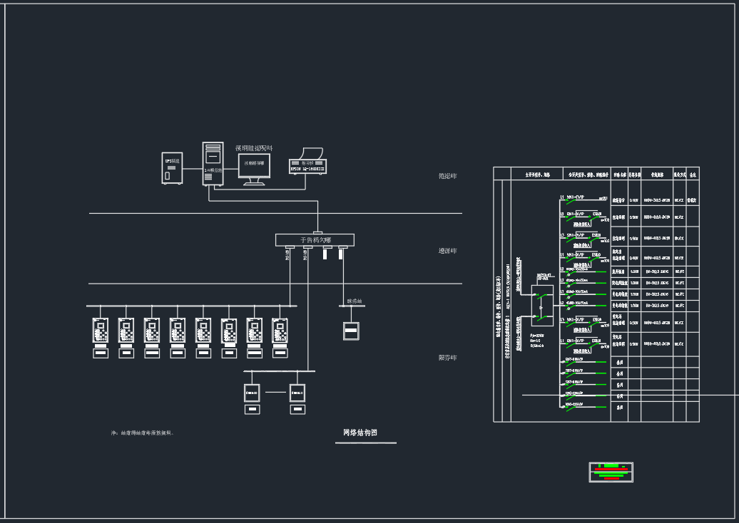Click the note text at bottom left
This screenshot has width=739, height=523.
coord(143,433)
